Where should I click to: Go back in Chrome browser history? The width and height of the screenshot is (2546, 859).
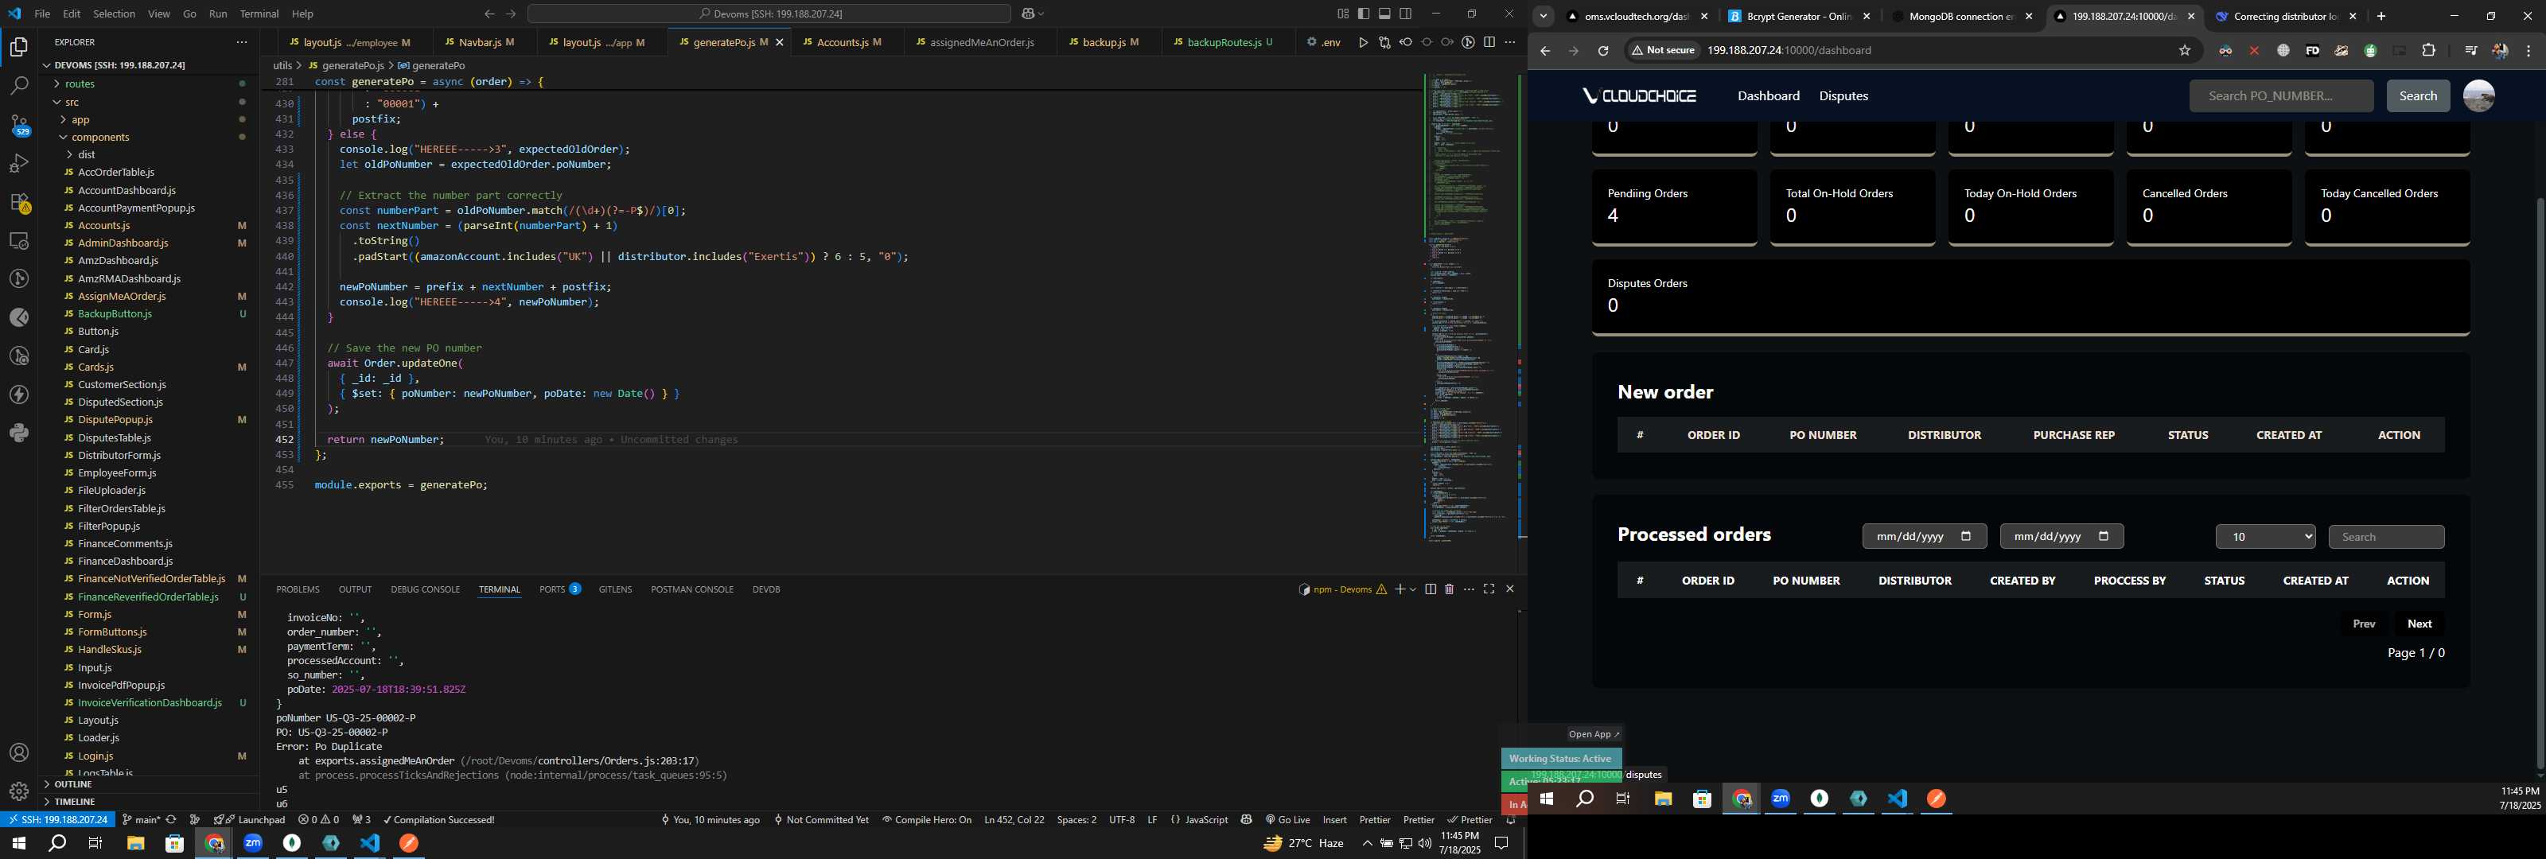coord(1545,50)
